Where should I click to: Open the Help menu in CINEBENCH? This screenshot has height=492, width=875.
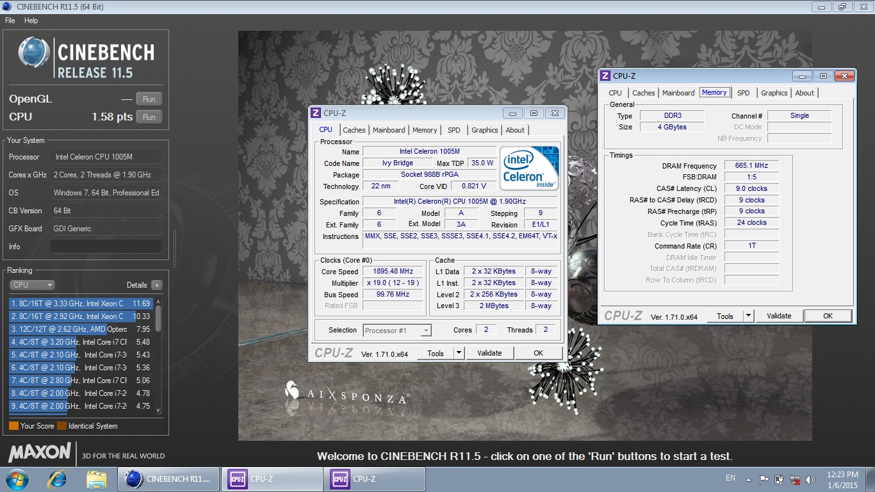[31, 20]
